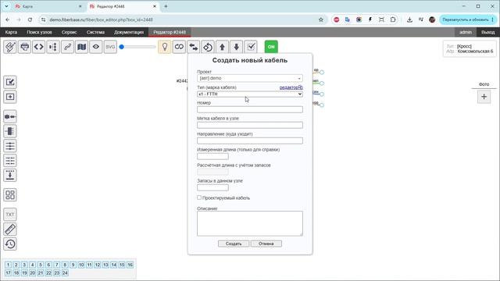This screenshot has height=281, width=500.
Task: Select the ruler measure tool
Action: point(10,229)
